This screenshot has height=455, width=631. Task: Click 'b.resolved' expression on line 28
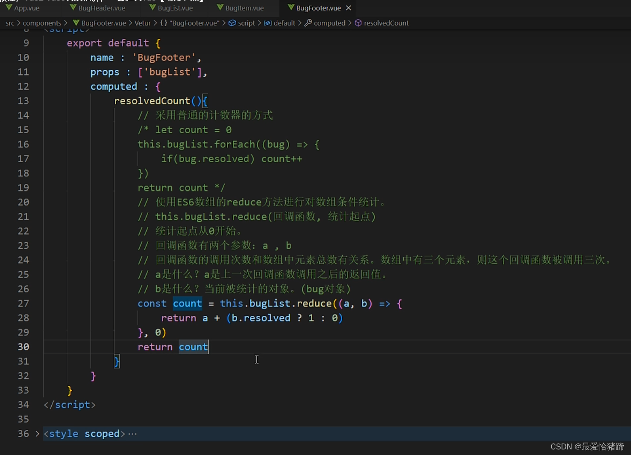click(x=261, y=318)
